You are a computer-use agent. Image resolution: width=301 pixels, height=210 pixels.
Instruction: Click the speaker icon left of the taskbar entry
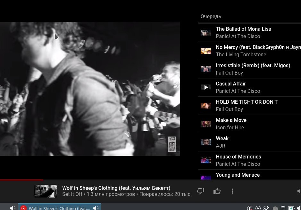[13, 208]
